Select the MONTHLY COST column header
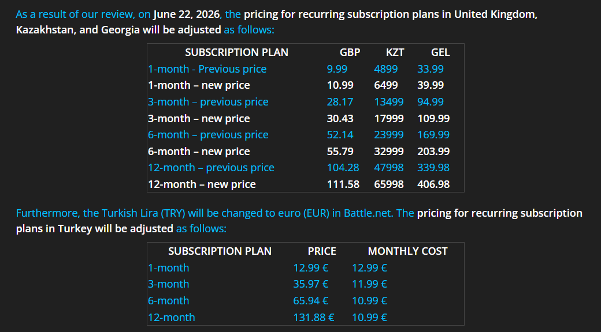The height and width of the screenshot is (332, 601). click(407, 251)
